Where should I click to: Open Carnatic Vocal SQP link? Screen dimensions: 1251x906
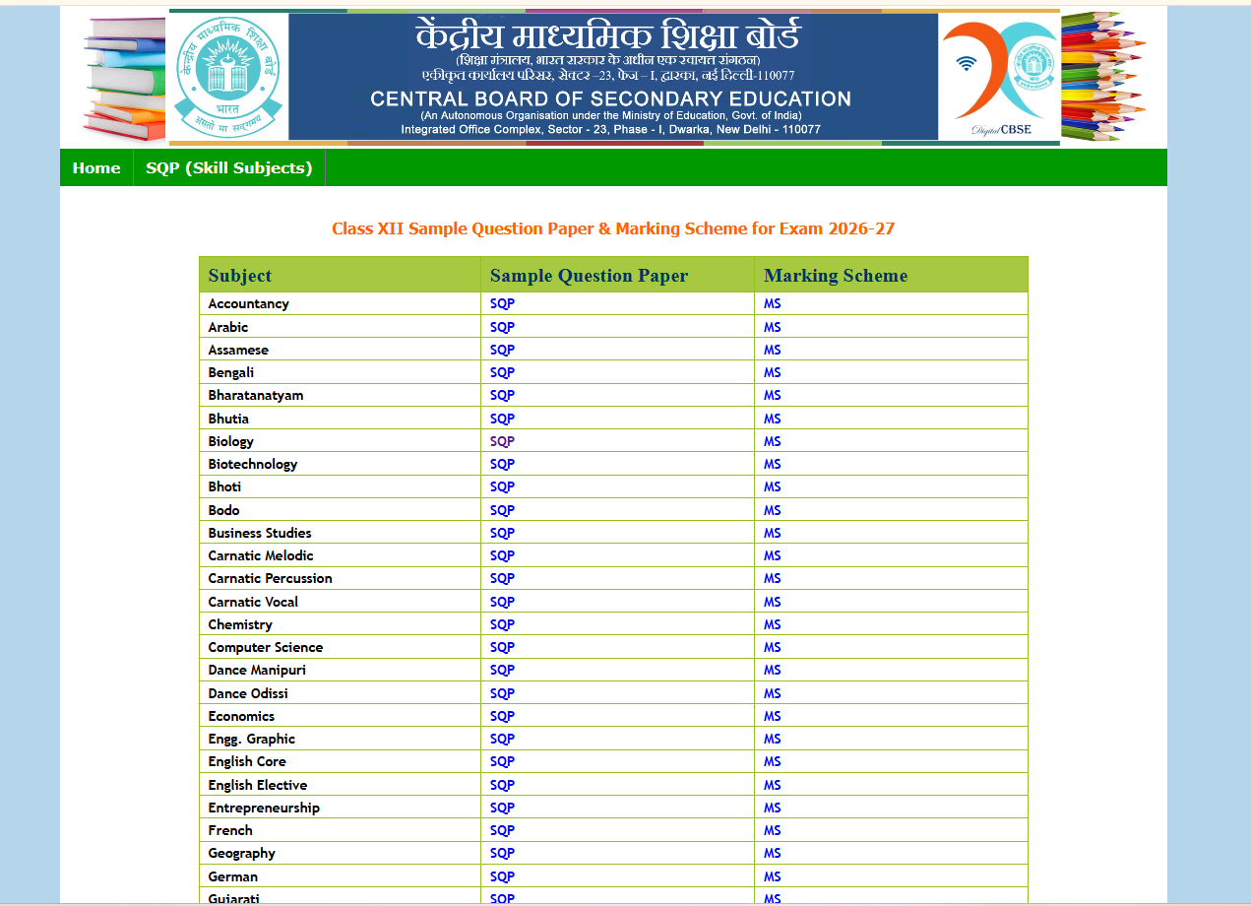click(x=503, y=602)
